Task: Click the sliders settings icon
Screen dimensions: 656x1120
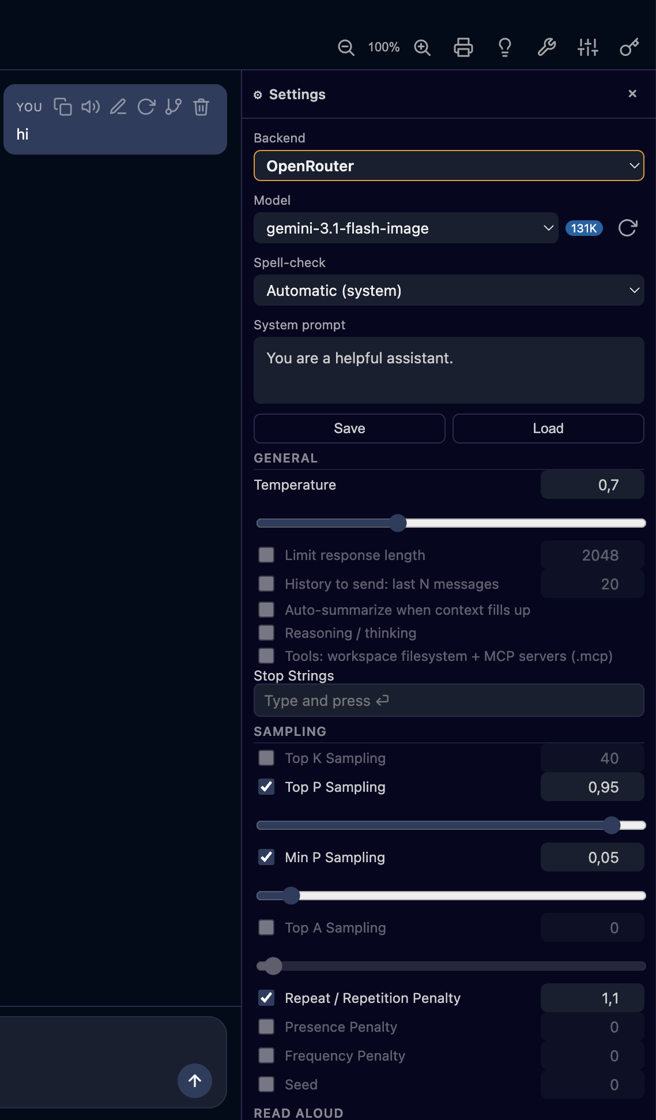Action: point(588,47)
